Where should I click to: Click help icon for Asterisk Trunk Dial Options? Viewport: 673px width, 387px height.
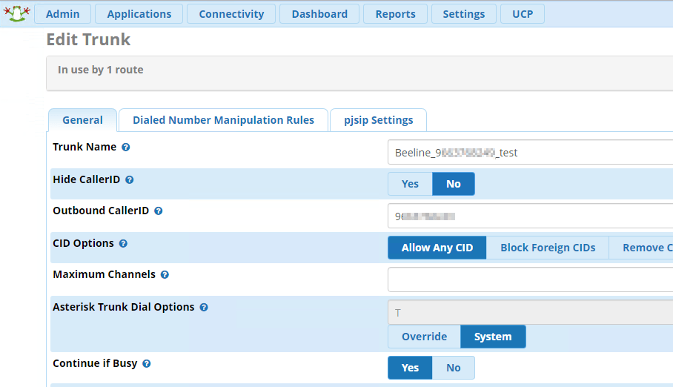tap(204, 308)
